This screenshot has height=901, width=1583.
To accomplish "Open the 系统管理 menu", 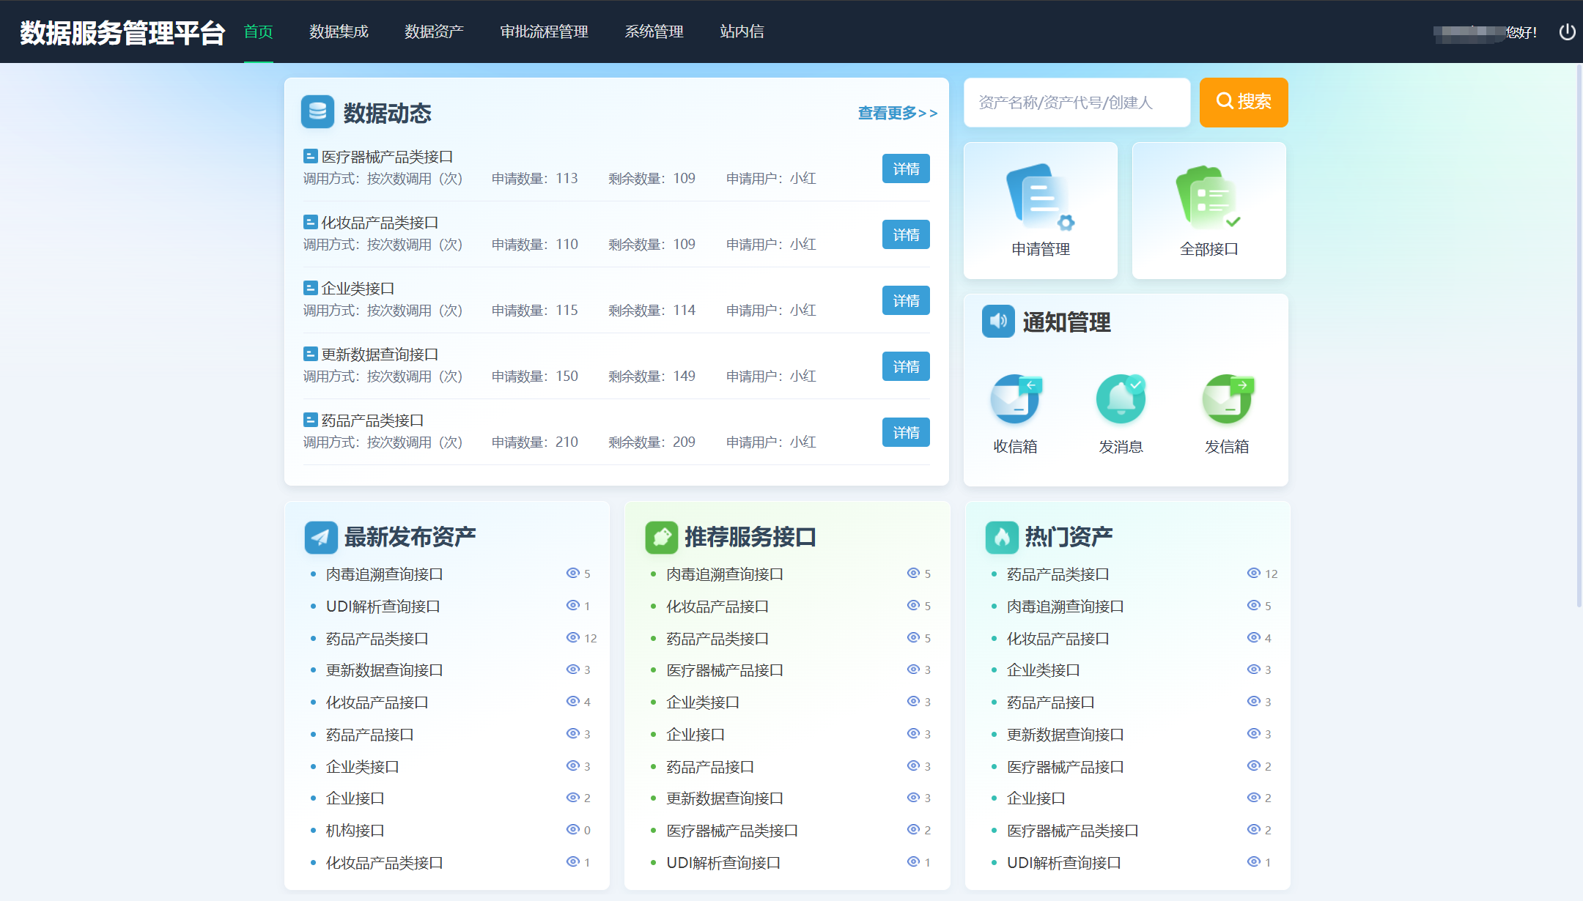I will point(654,31).
